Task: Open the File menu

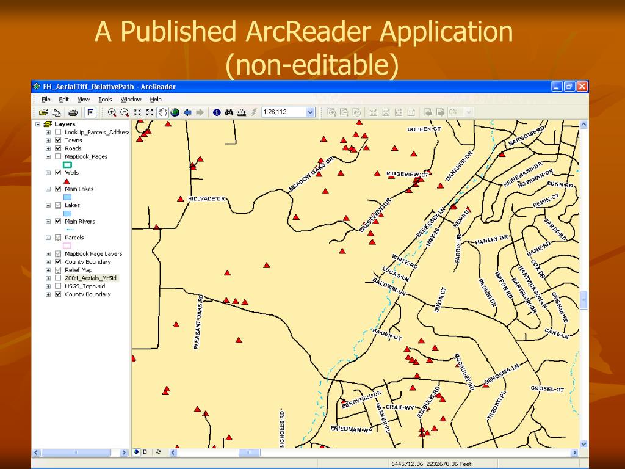Action: (x=46, y=100)
